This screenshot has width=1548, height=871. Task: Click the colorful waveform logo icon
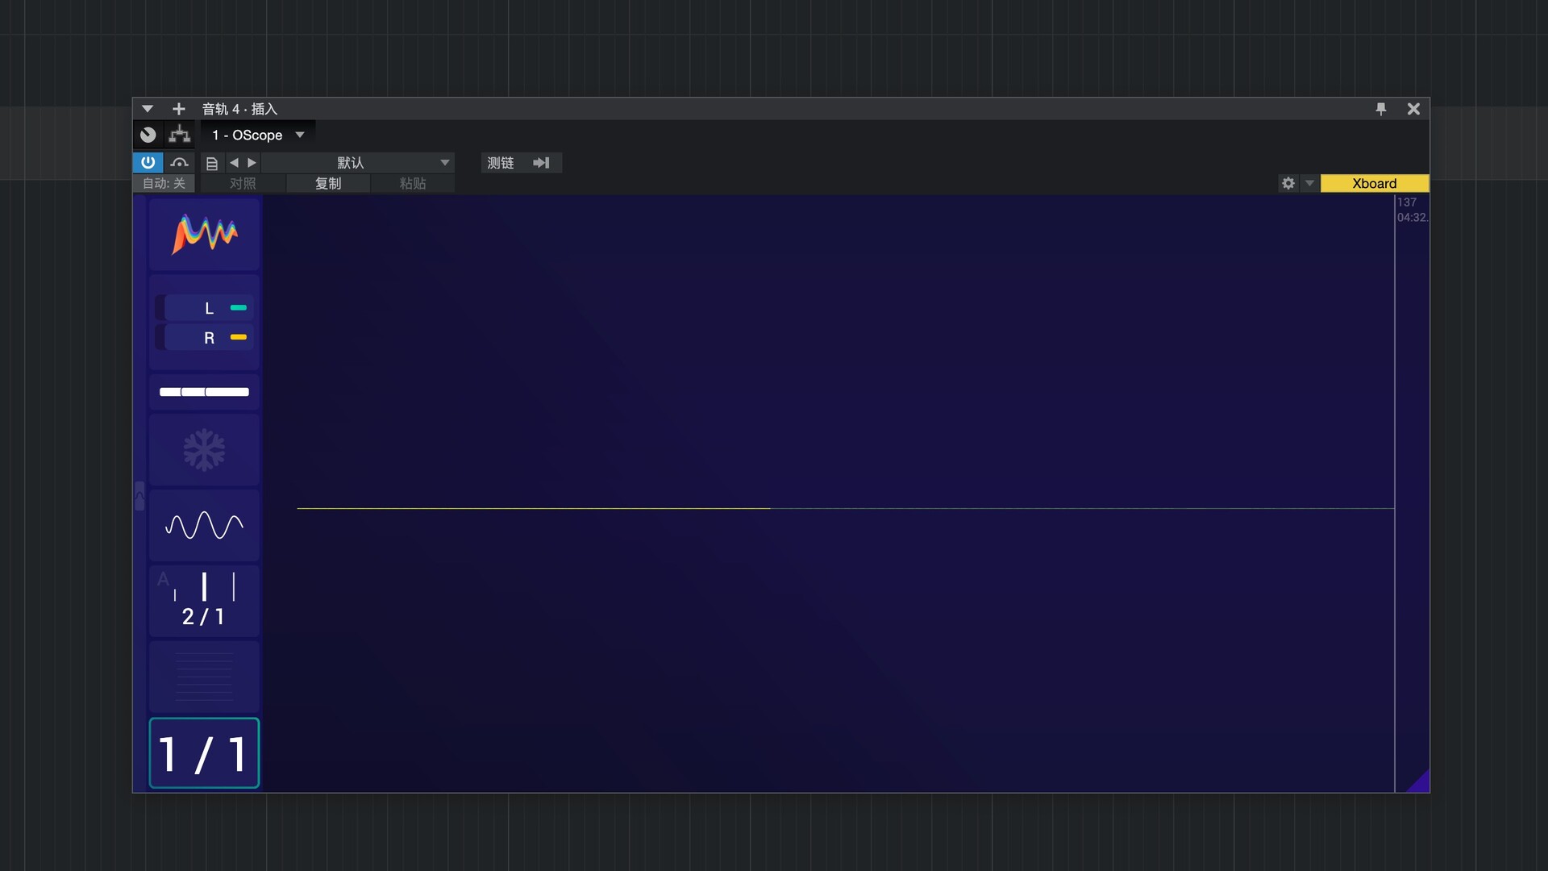(204, 234)
